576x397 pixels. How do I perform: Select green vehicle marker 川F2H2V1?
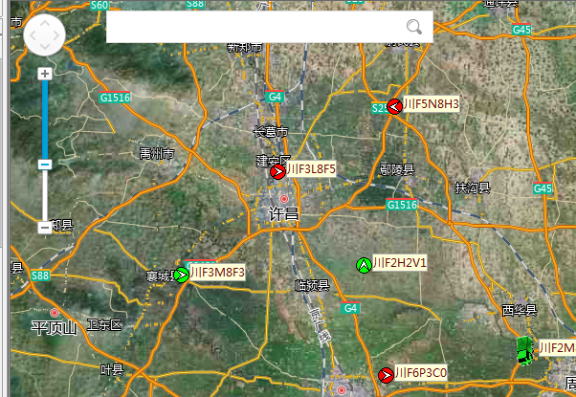pyautogui.click(x=363, y=265)
